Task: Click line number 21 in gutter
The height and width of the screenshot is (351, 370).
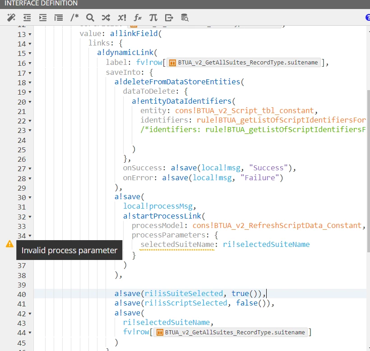Action: click(22, 112)
